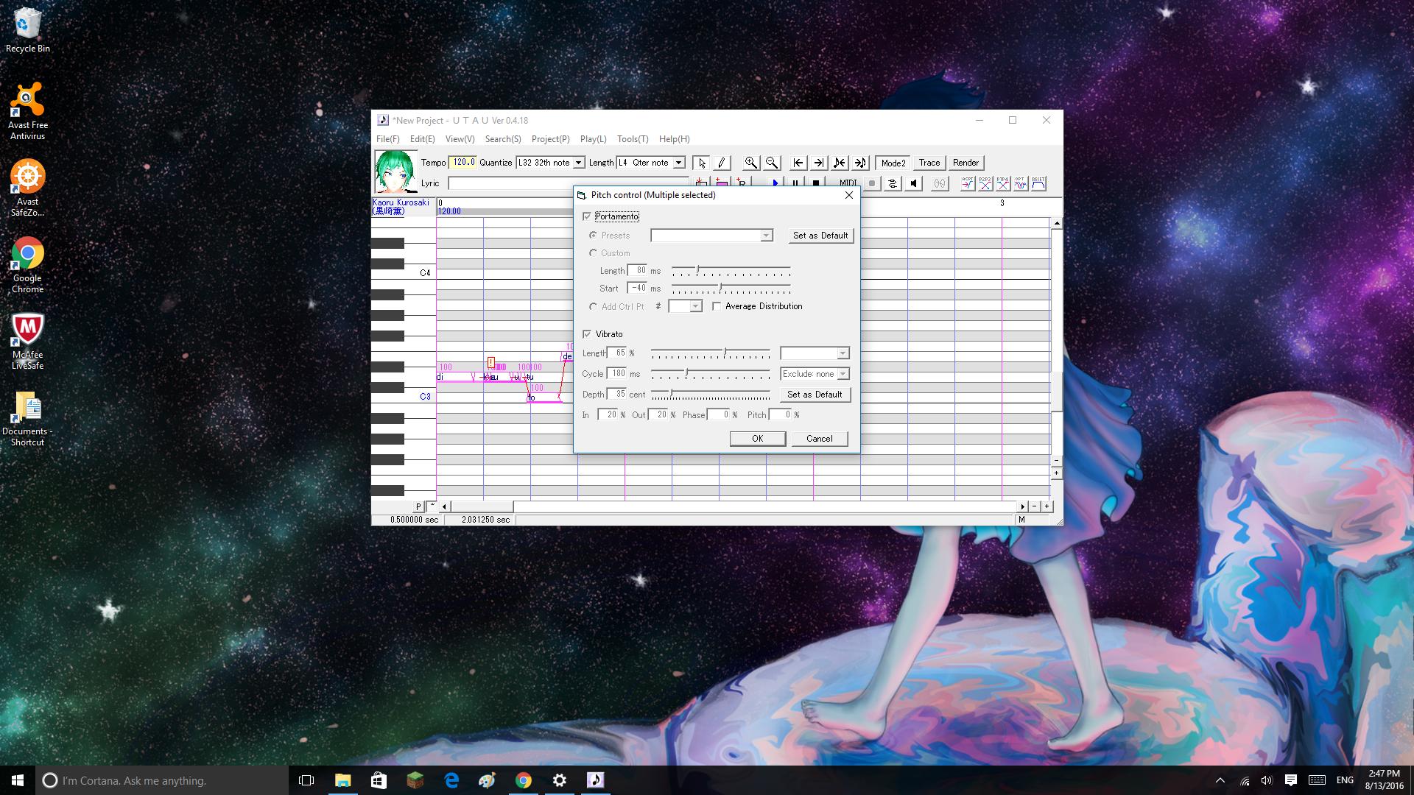
Task: Open the Project(P) menu
Action: click(550, 139)
